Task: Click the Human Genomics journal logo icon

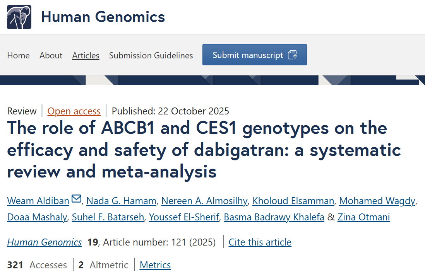Action: pyautogui.click(x=19, y=17)
